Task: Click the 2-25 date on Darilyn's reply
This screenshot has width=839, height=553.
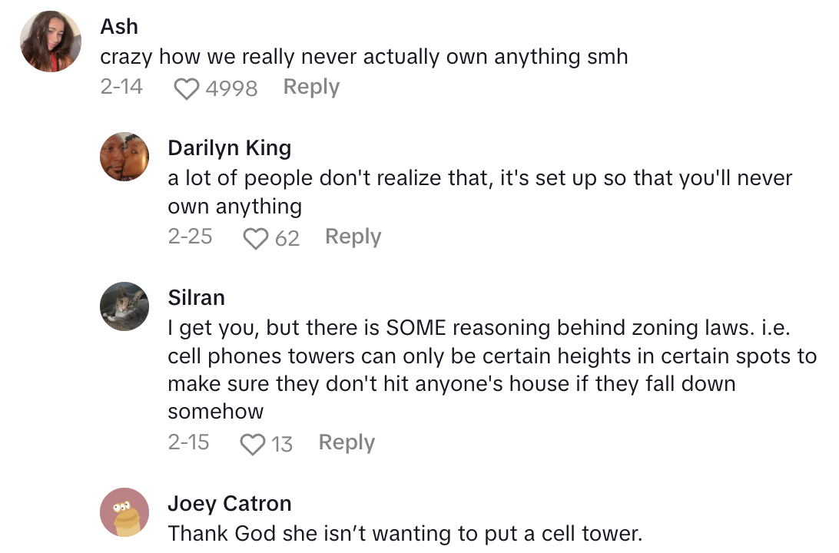Action: (x=190, y=237)
